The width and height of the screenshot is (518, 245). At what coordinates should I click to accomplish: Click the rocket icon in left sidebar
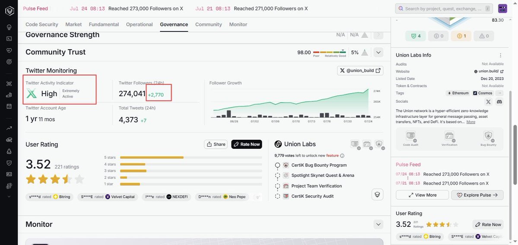pos(9,151)
